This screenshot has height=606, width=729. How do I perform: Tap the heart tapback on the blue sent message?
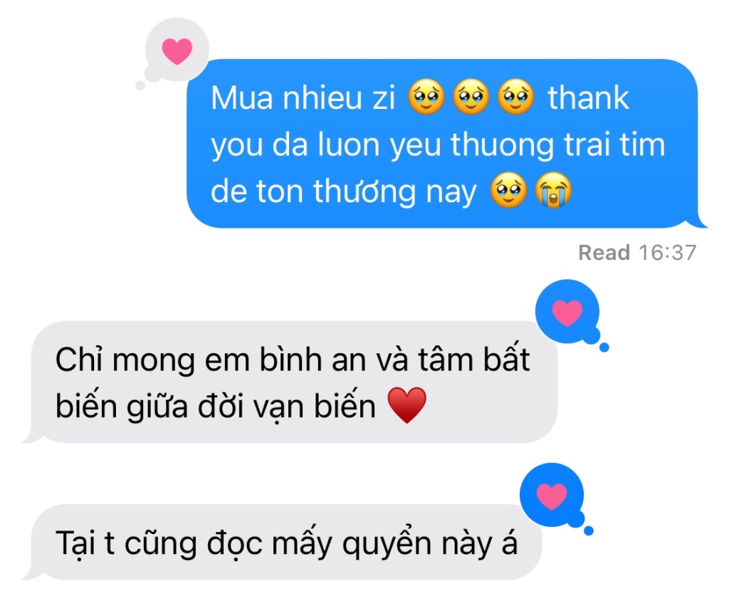coord(177,51)
